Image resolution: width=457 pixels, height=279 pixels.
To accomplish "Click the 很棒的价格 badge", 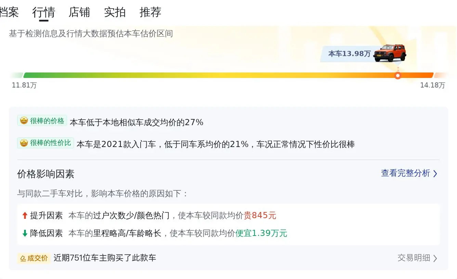I will click(42, 121).
